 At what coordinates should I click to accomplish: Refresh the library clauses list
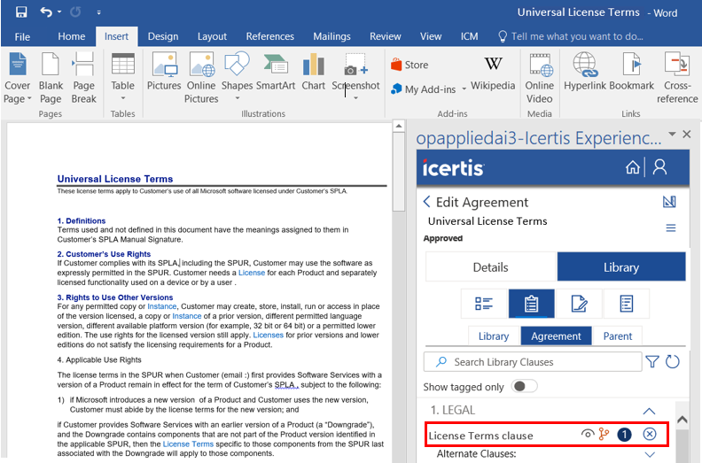(x=672, y=361)
